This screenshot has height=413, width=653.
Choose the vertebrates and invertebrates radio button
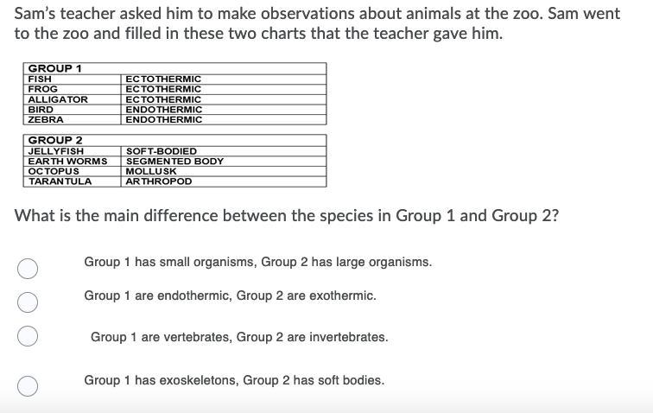tap(28, 336)
